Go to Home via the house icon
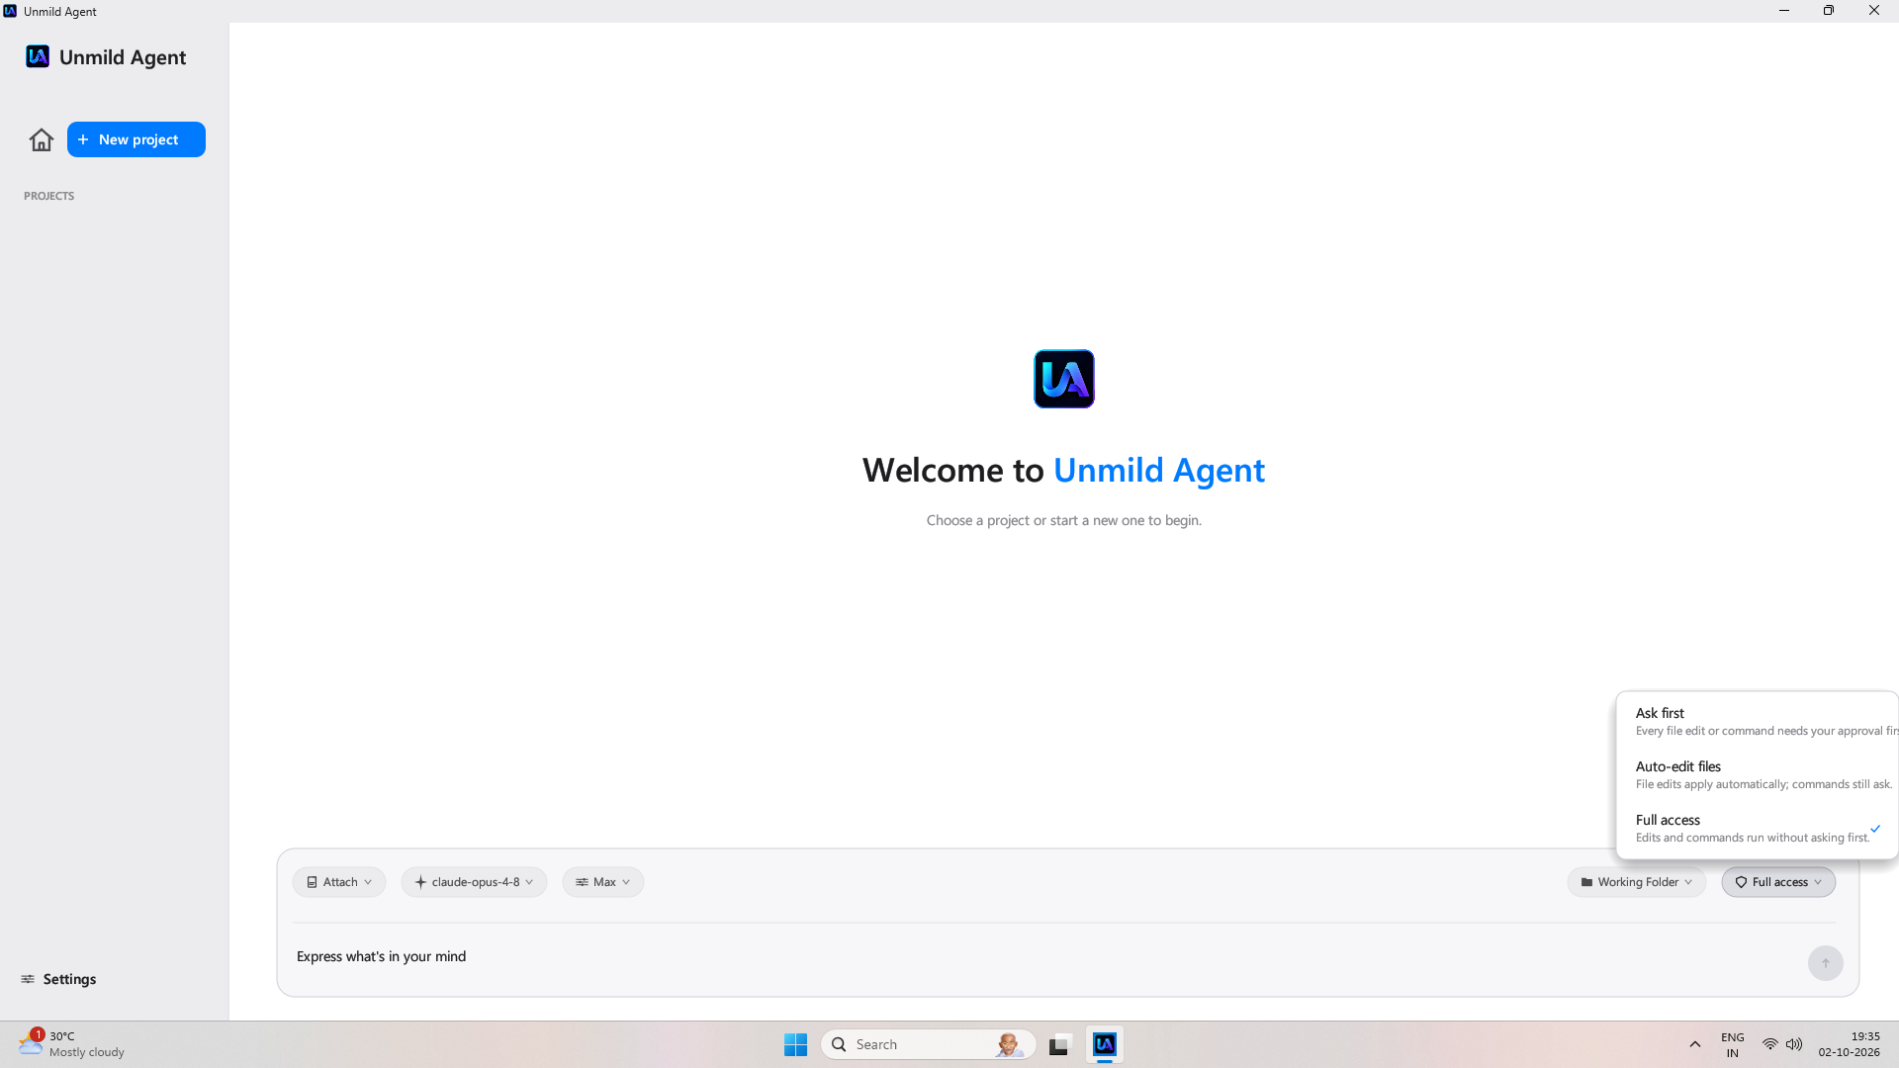This screenshot has width=1899, height=1068. 42,139
